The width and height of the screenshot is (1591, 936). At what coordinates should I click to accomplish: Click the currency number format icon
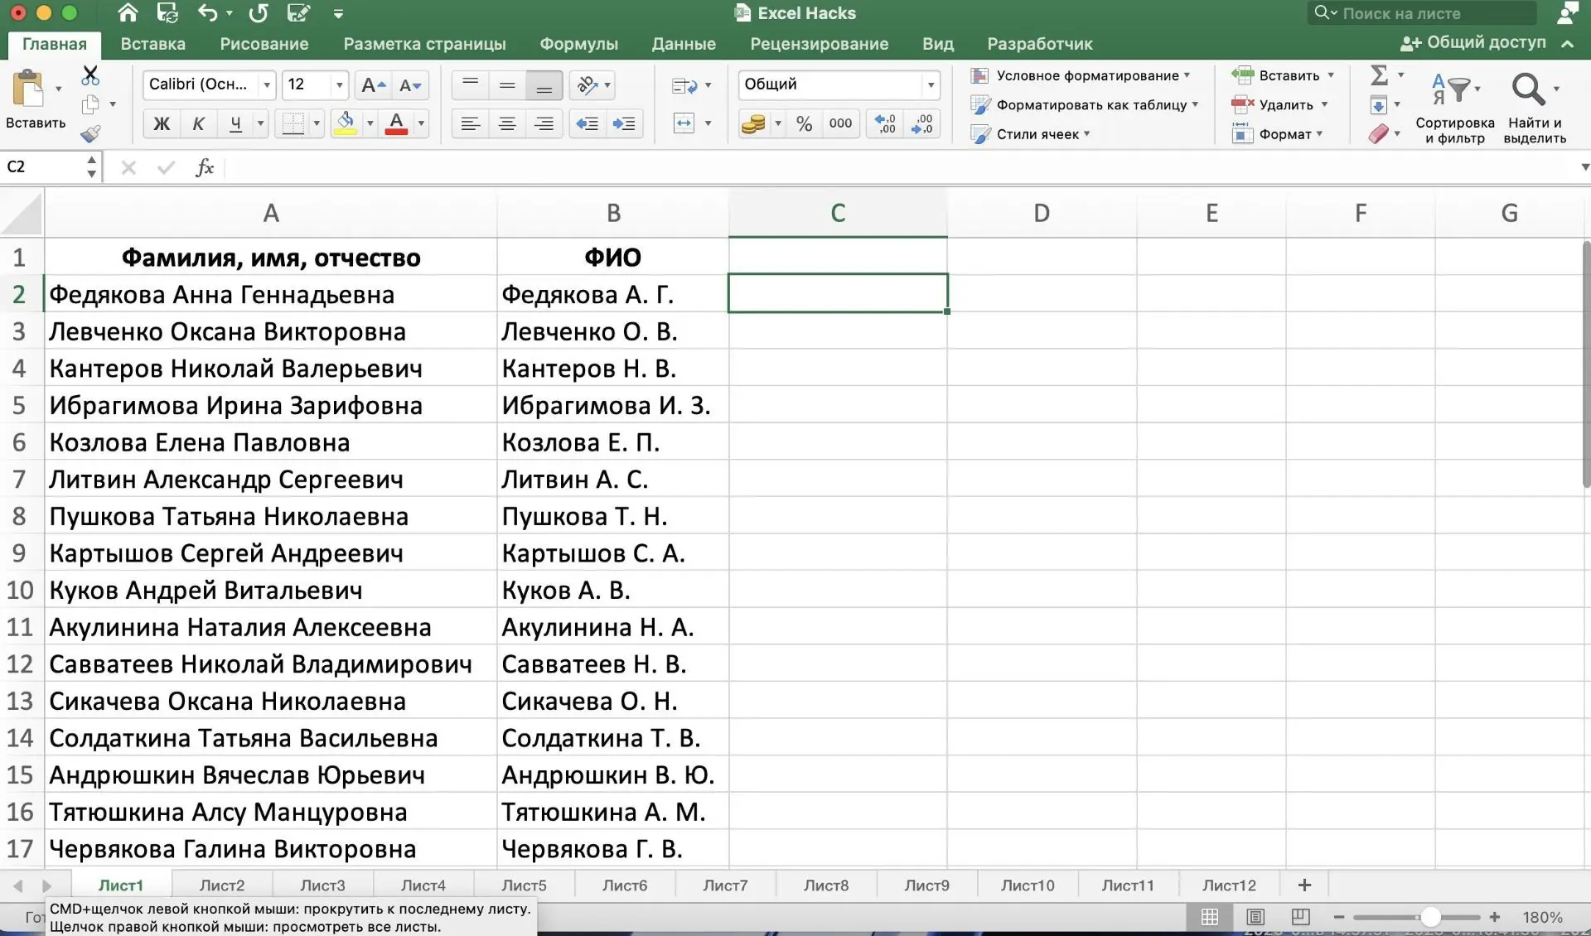754,123
